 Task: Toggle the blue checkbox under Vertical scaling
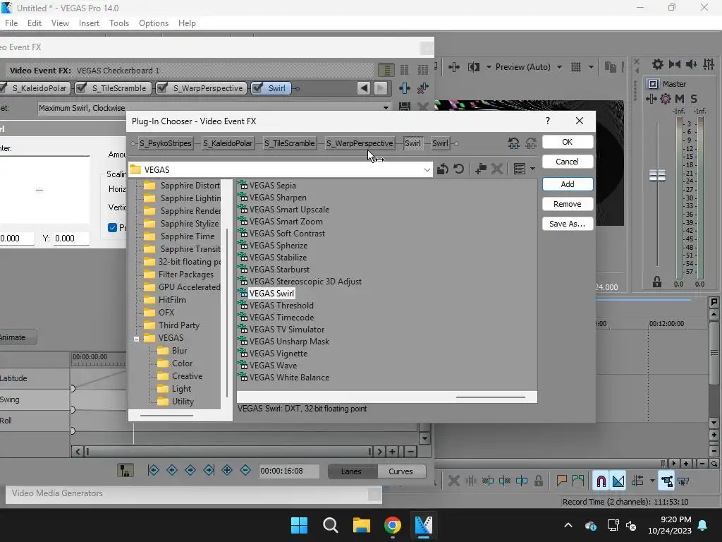[112, 227]
